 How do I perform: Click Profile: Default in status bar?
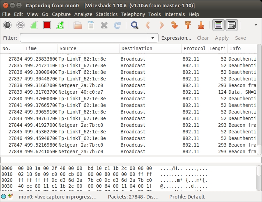[x=187, y=197]
